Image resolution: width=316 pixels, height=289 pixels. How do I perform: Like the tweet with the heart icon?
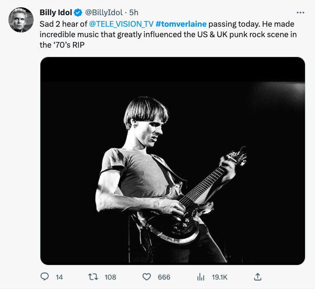pyautogui.click(x=147, y=277)
